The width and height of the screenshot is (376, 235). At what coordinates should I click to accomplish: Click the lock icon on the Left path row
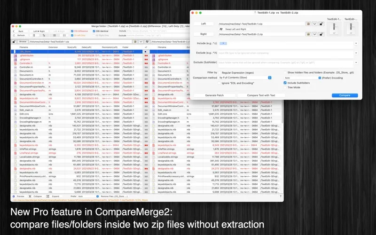(321, 24)
